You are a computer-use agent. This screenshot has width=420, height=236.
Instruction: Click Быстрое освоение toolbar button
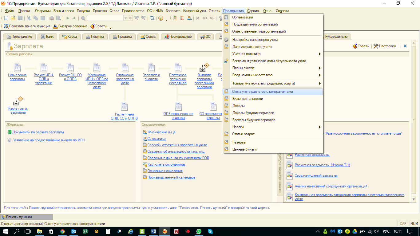[x=70, y=26]
